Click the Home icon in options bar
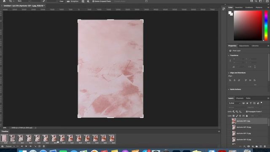270x152 pixels. click(x=4, y=1)
